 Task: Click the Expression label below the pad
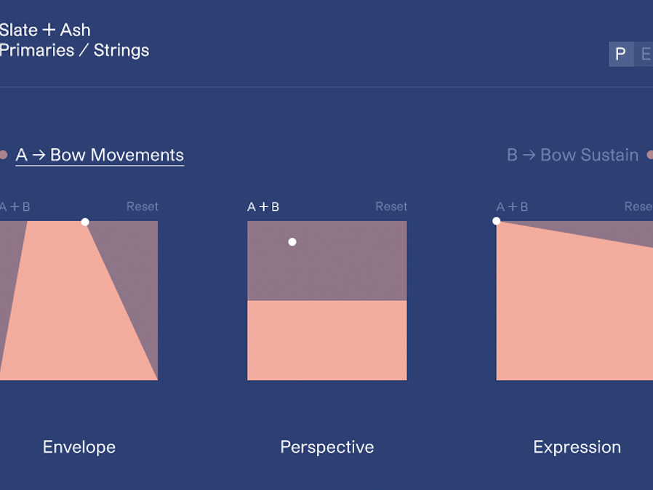pos(577,447)
